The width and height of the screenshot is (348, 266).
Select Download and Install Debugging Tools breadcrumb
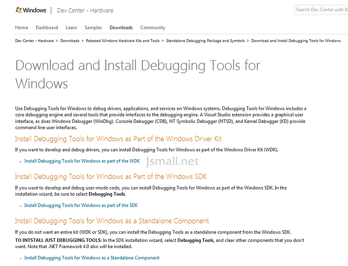tap(296, 41)
